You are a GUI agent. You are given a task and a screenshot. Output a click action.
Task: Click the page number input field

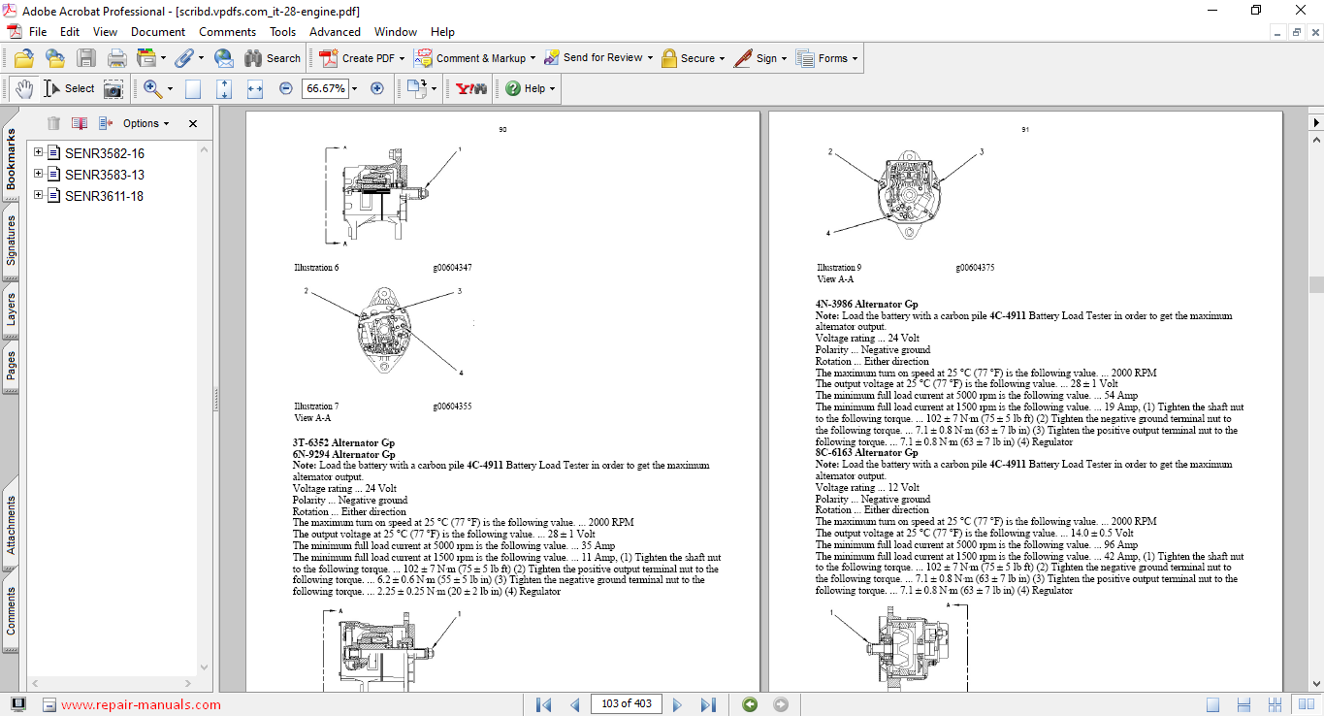coord(625,704)
